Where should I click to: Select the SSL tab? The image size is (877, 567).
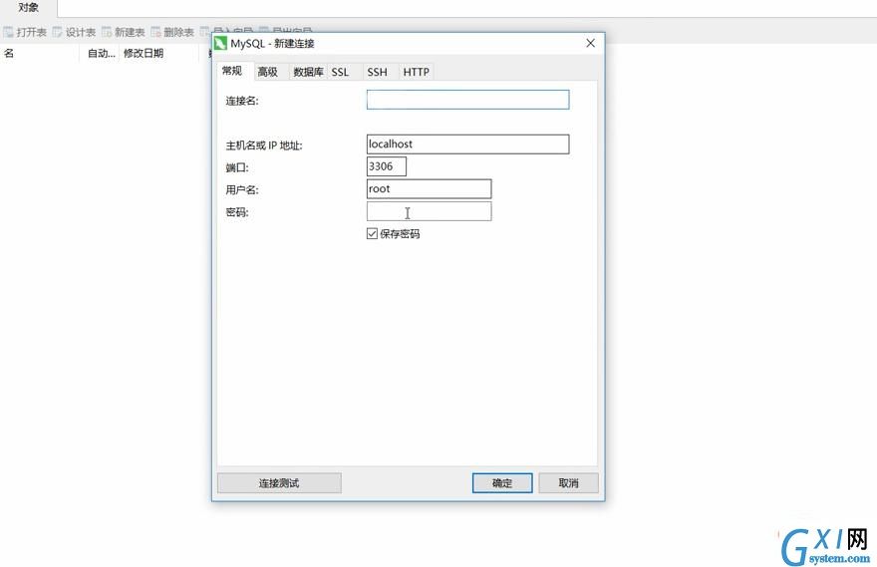pyautogui.click(x=340, y=72)
